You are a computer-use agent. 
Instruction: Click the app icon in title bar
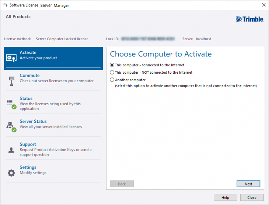click(5, 5)
